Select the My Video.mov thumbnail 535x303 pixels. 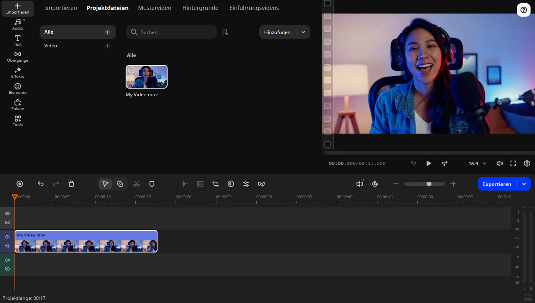pos(146,77)
